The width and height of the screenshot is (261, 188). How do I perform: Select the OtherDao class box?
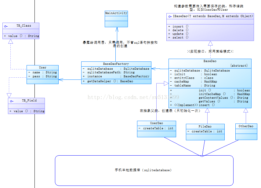tap(246, 132)
